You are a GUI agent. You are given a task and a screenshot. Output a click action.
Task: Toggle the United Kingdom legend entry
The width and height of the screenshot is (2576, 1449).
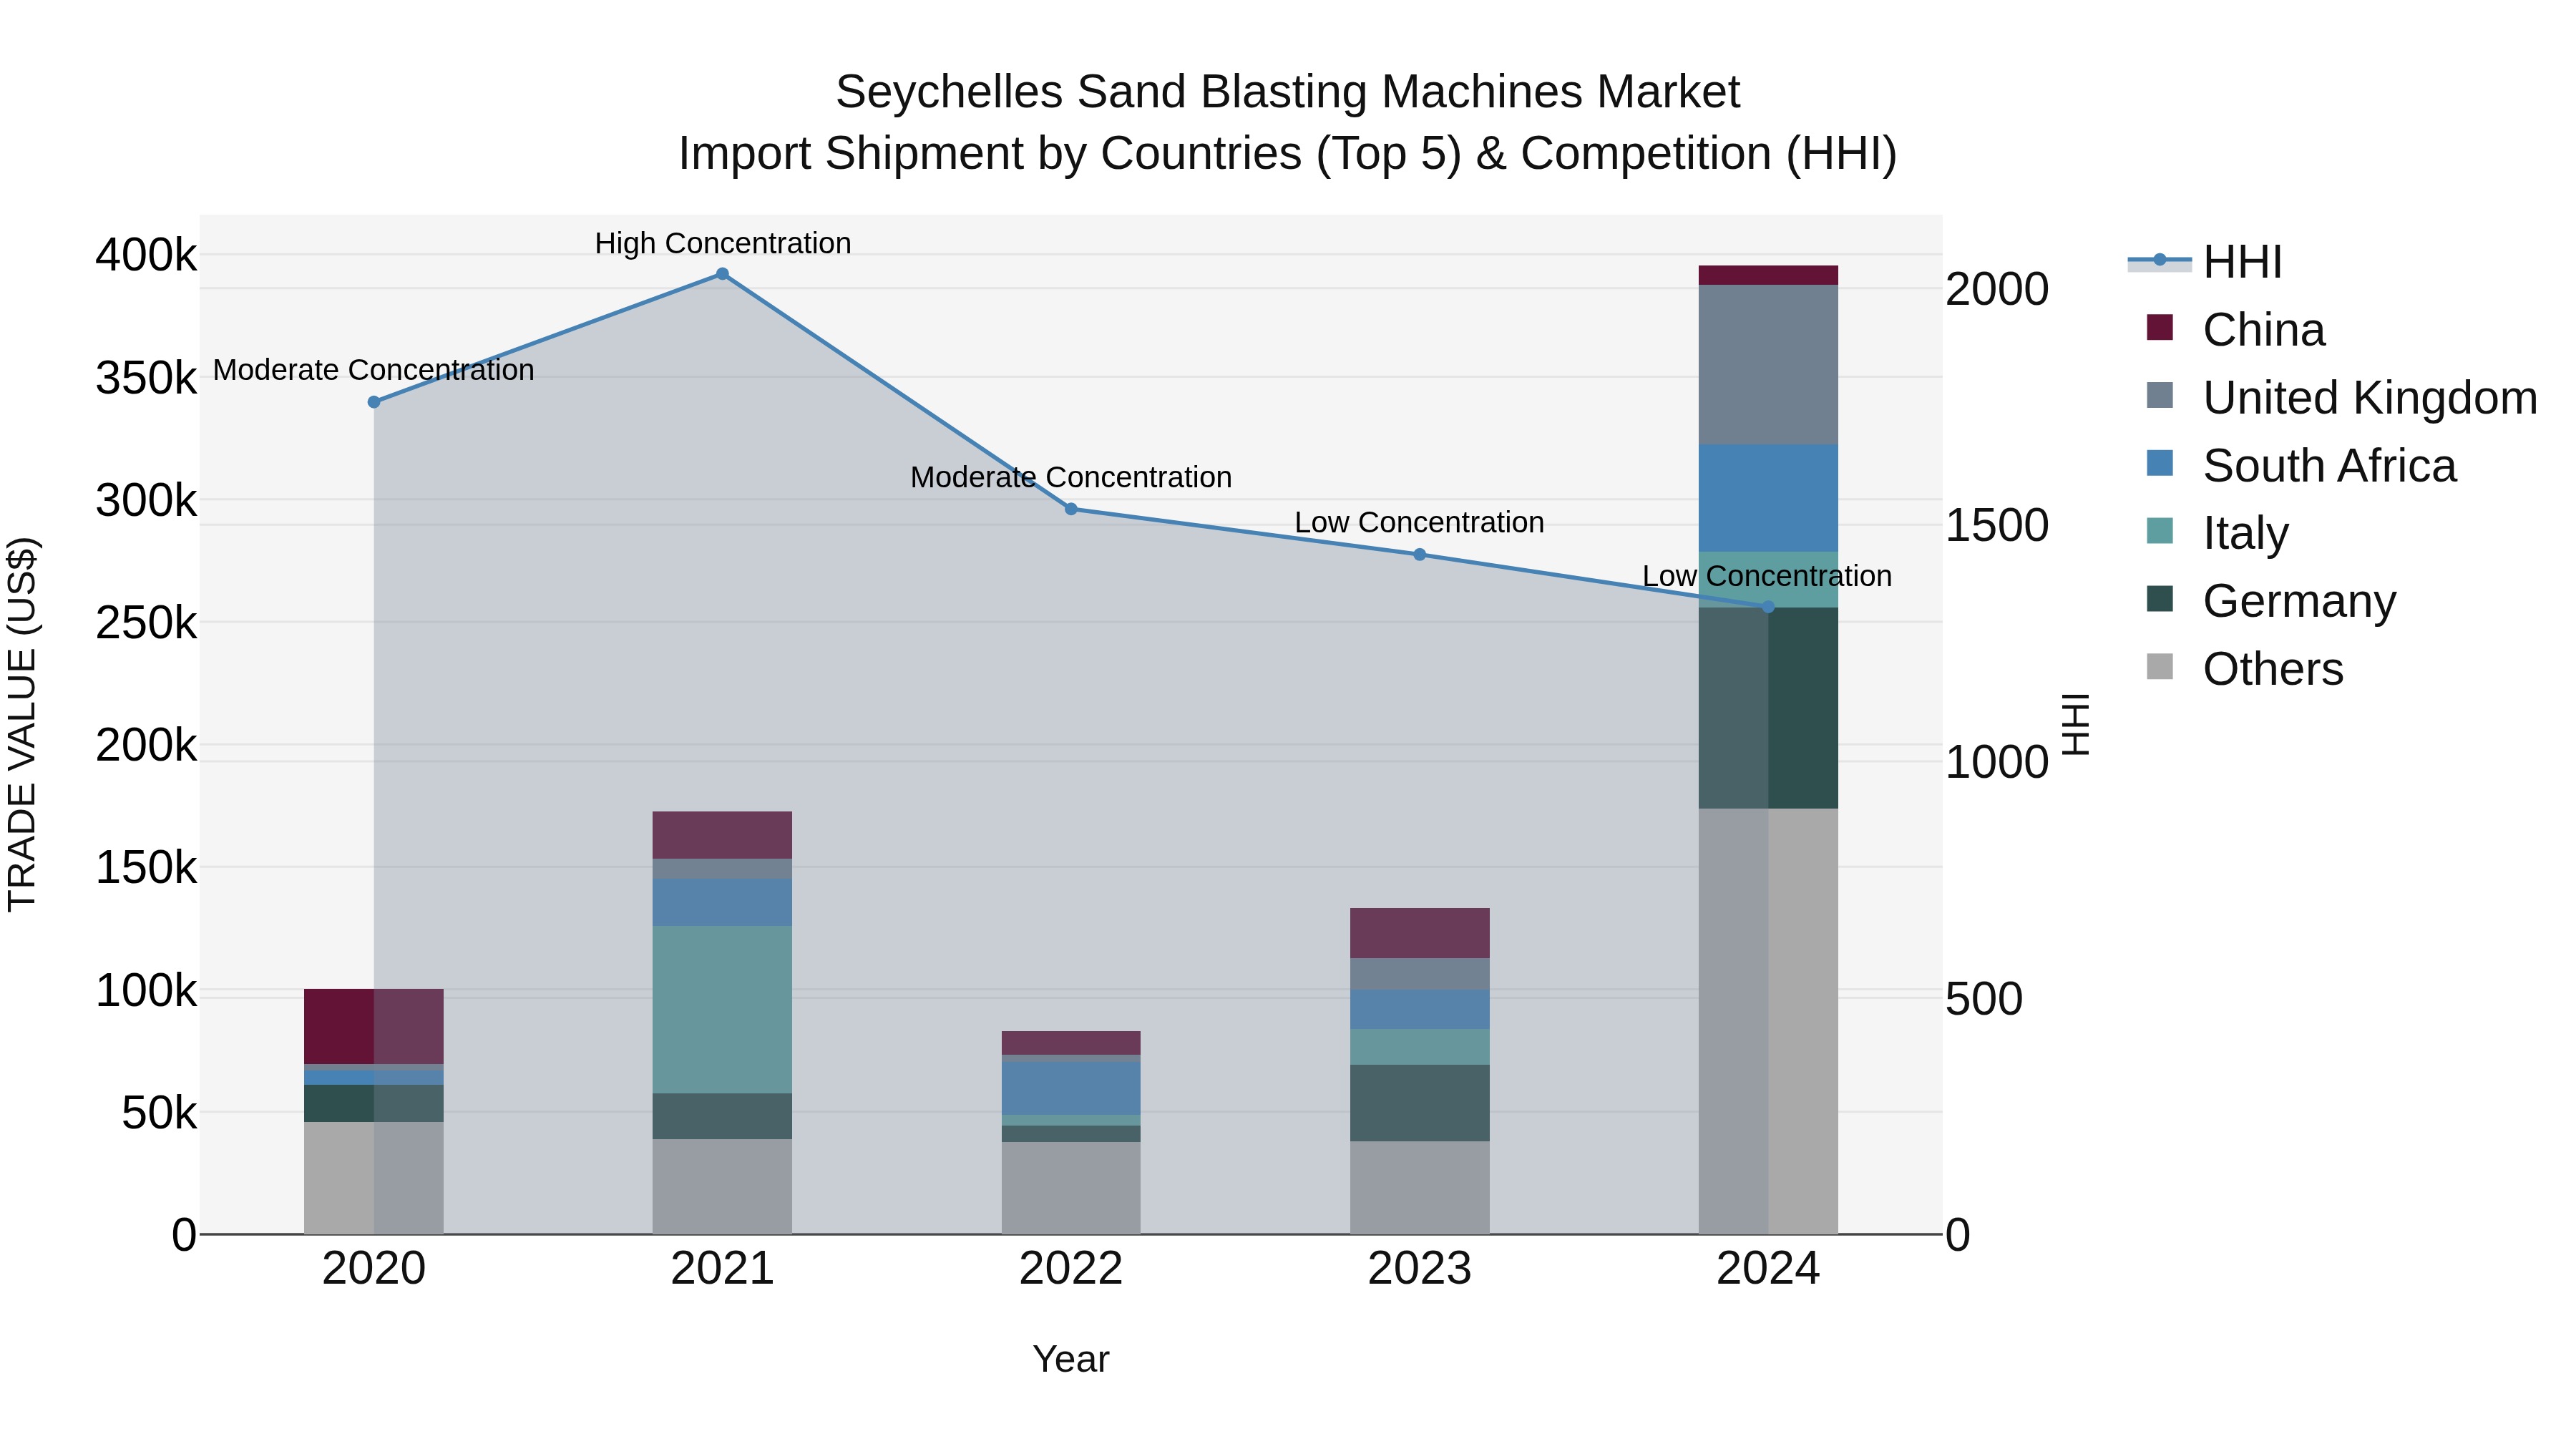pos(2341,398)
